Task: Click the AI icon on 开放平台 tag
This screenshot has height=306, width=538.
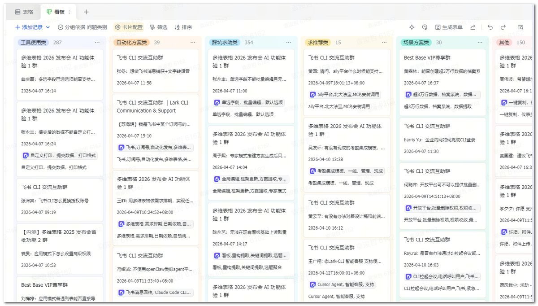Action: click(408, 208)
